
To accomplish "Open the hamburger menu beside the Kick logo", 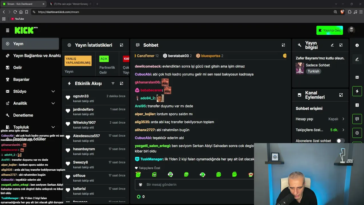I will [7, 30].
